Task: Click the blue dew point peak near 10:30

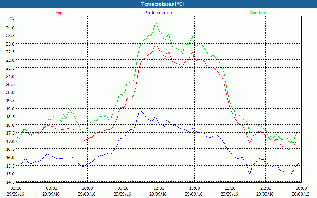Action: 141,111
